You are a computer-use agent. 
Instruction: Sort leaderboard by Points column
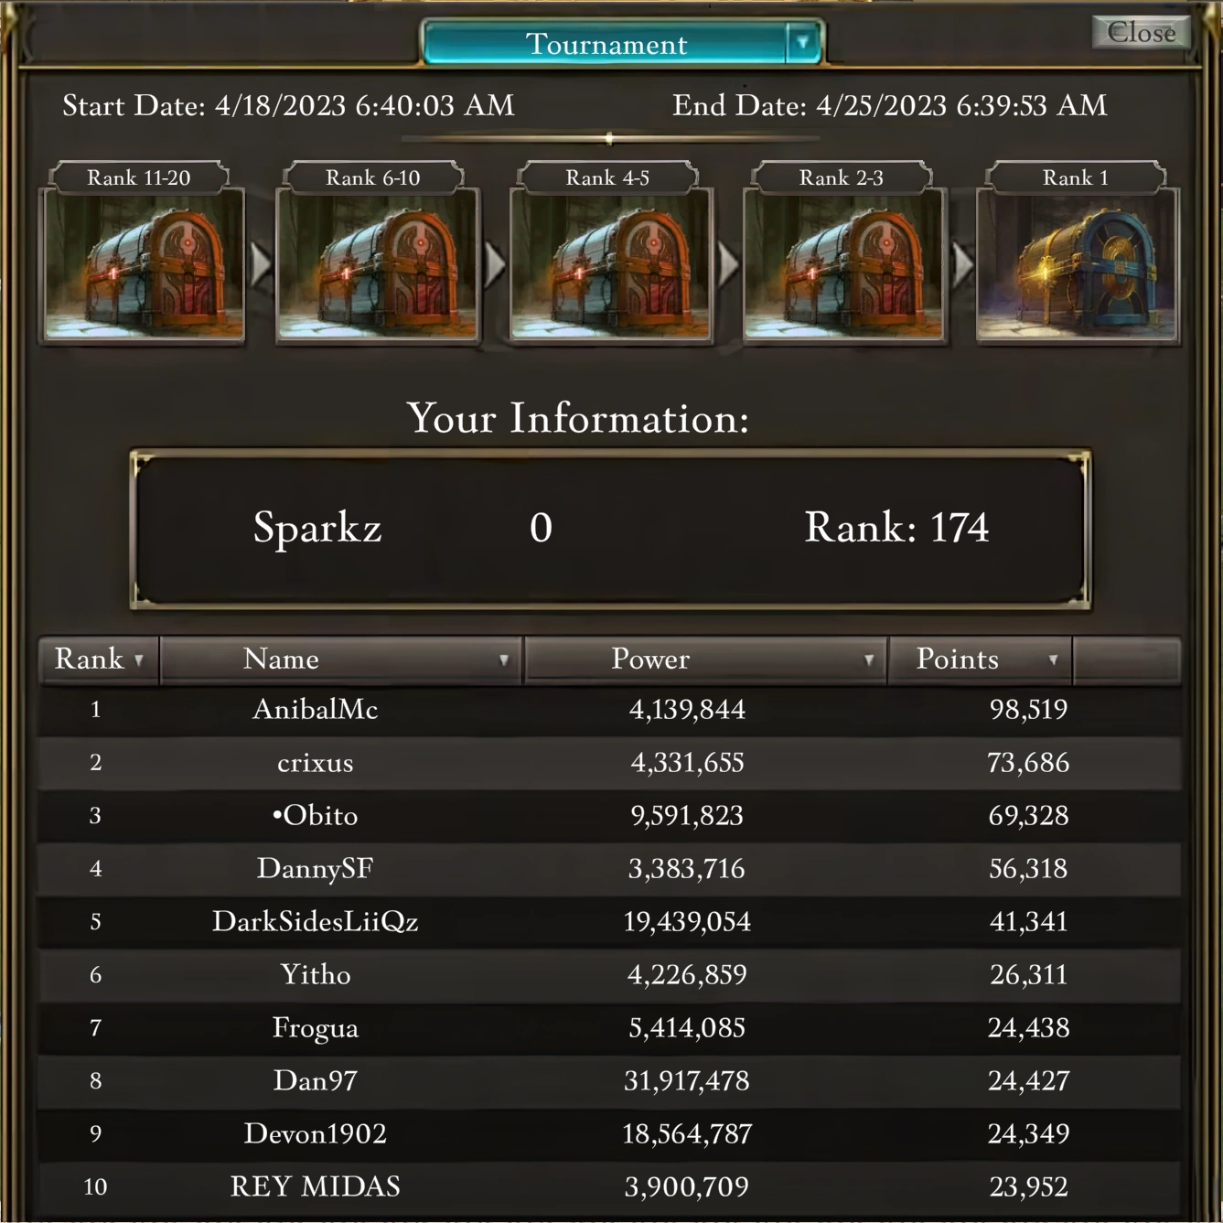coord(980,660)
